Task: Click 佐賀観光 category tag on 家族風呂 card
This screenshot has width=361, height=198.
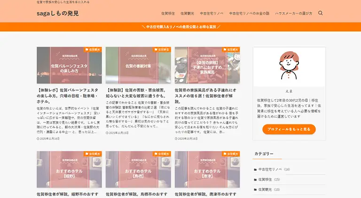Action: tap(231, 50)
